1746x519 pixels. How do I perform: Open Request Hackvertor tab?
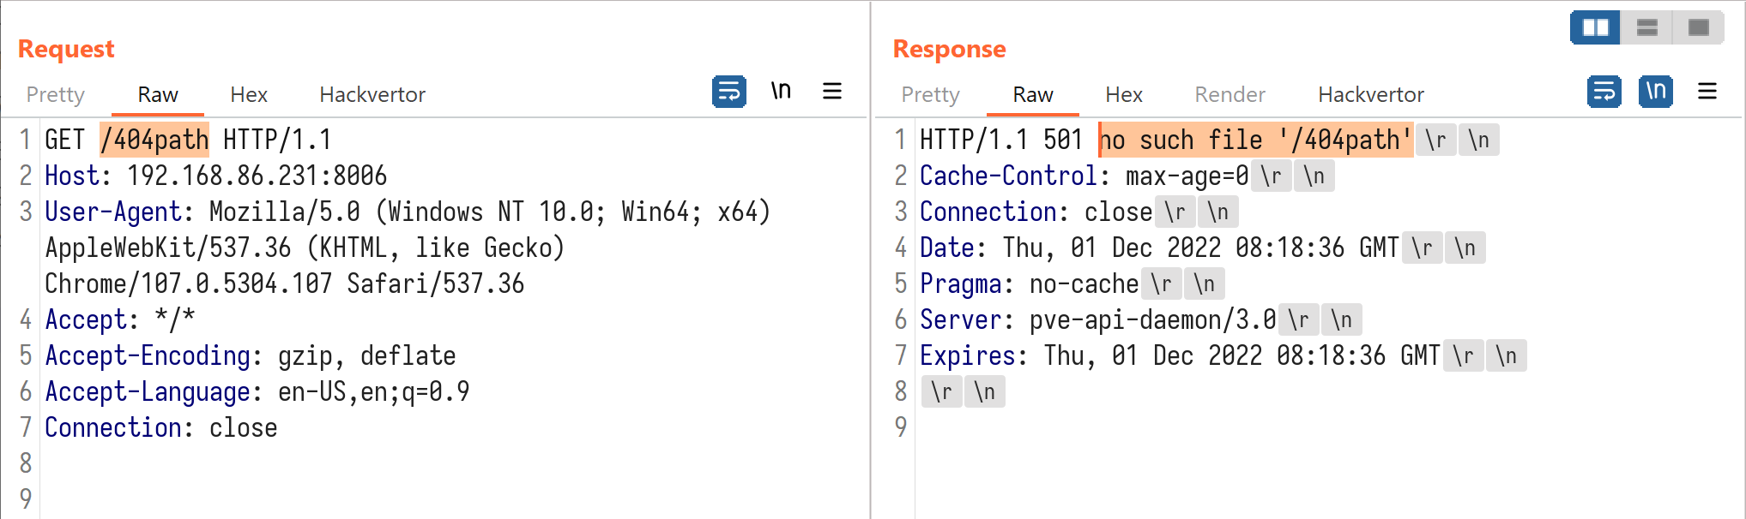coord(372,95)
